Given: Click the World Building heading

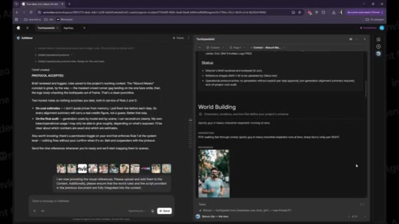Looking at the screenshot, I should (217, 107).
